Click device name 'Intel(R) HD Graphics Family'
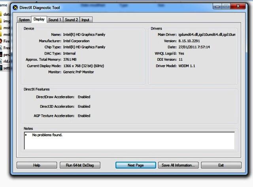This screenshot has width=253, height=187. (84, 35)
